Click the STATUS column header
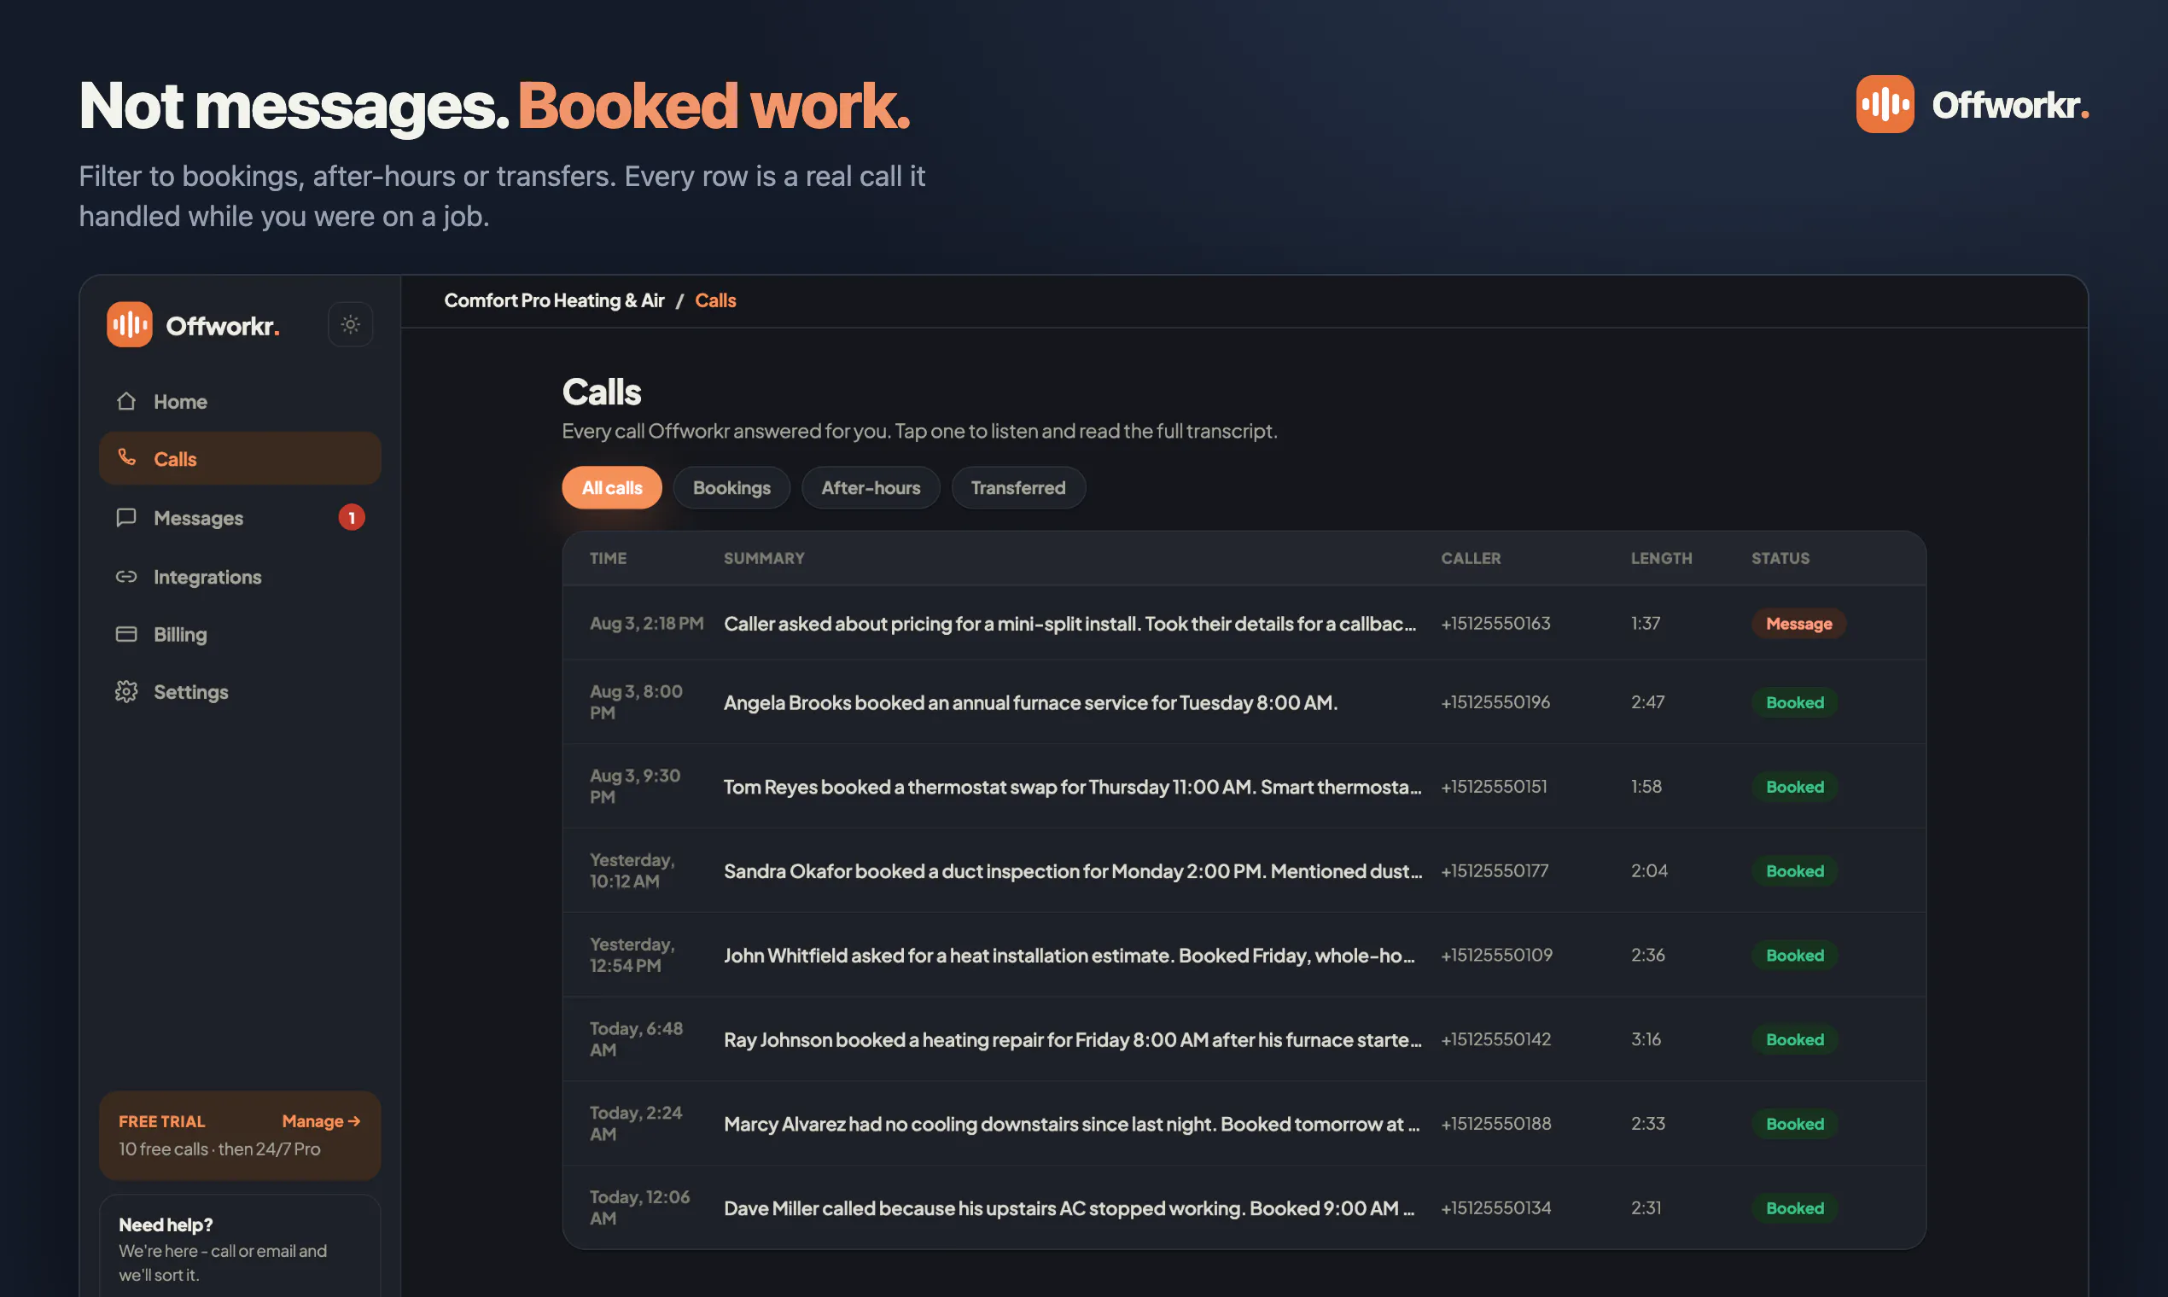 click(1780, 559)
